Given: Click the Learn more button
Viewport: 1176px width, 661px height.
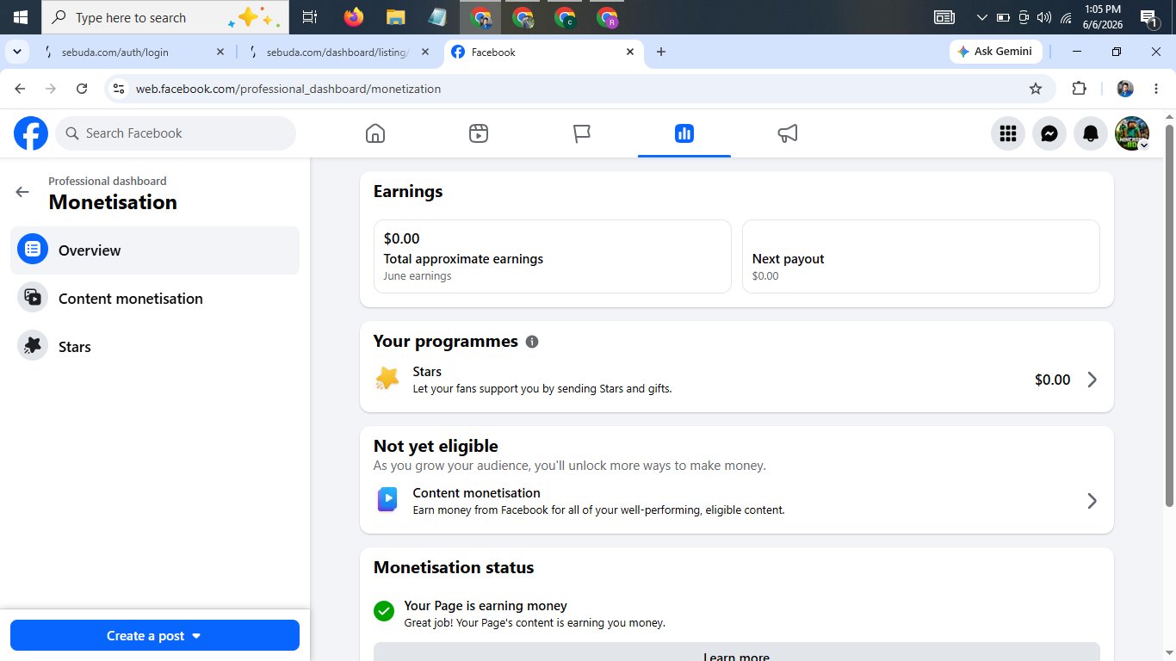Looking at the screenshot, I should click(737, 652).
